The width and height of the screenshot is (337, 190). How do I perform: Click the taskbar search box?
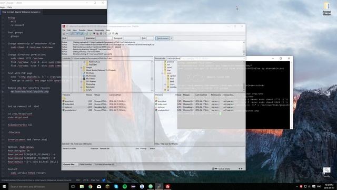[x=38, y=186]
